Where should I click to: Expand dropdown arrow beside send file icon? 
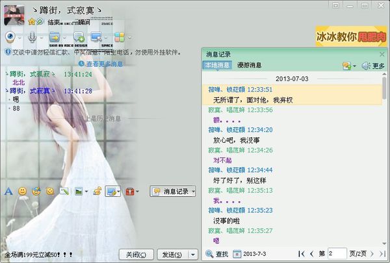[x=64, y=38]
